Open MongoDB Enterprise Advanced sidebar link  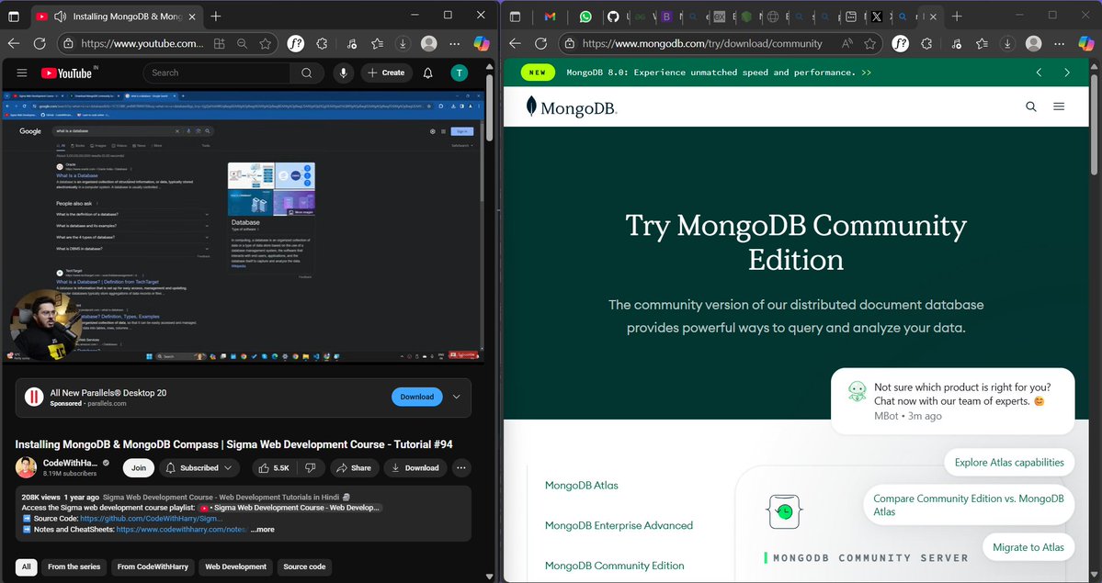tap(619, 525)
